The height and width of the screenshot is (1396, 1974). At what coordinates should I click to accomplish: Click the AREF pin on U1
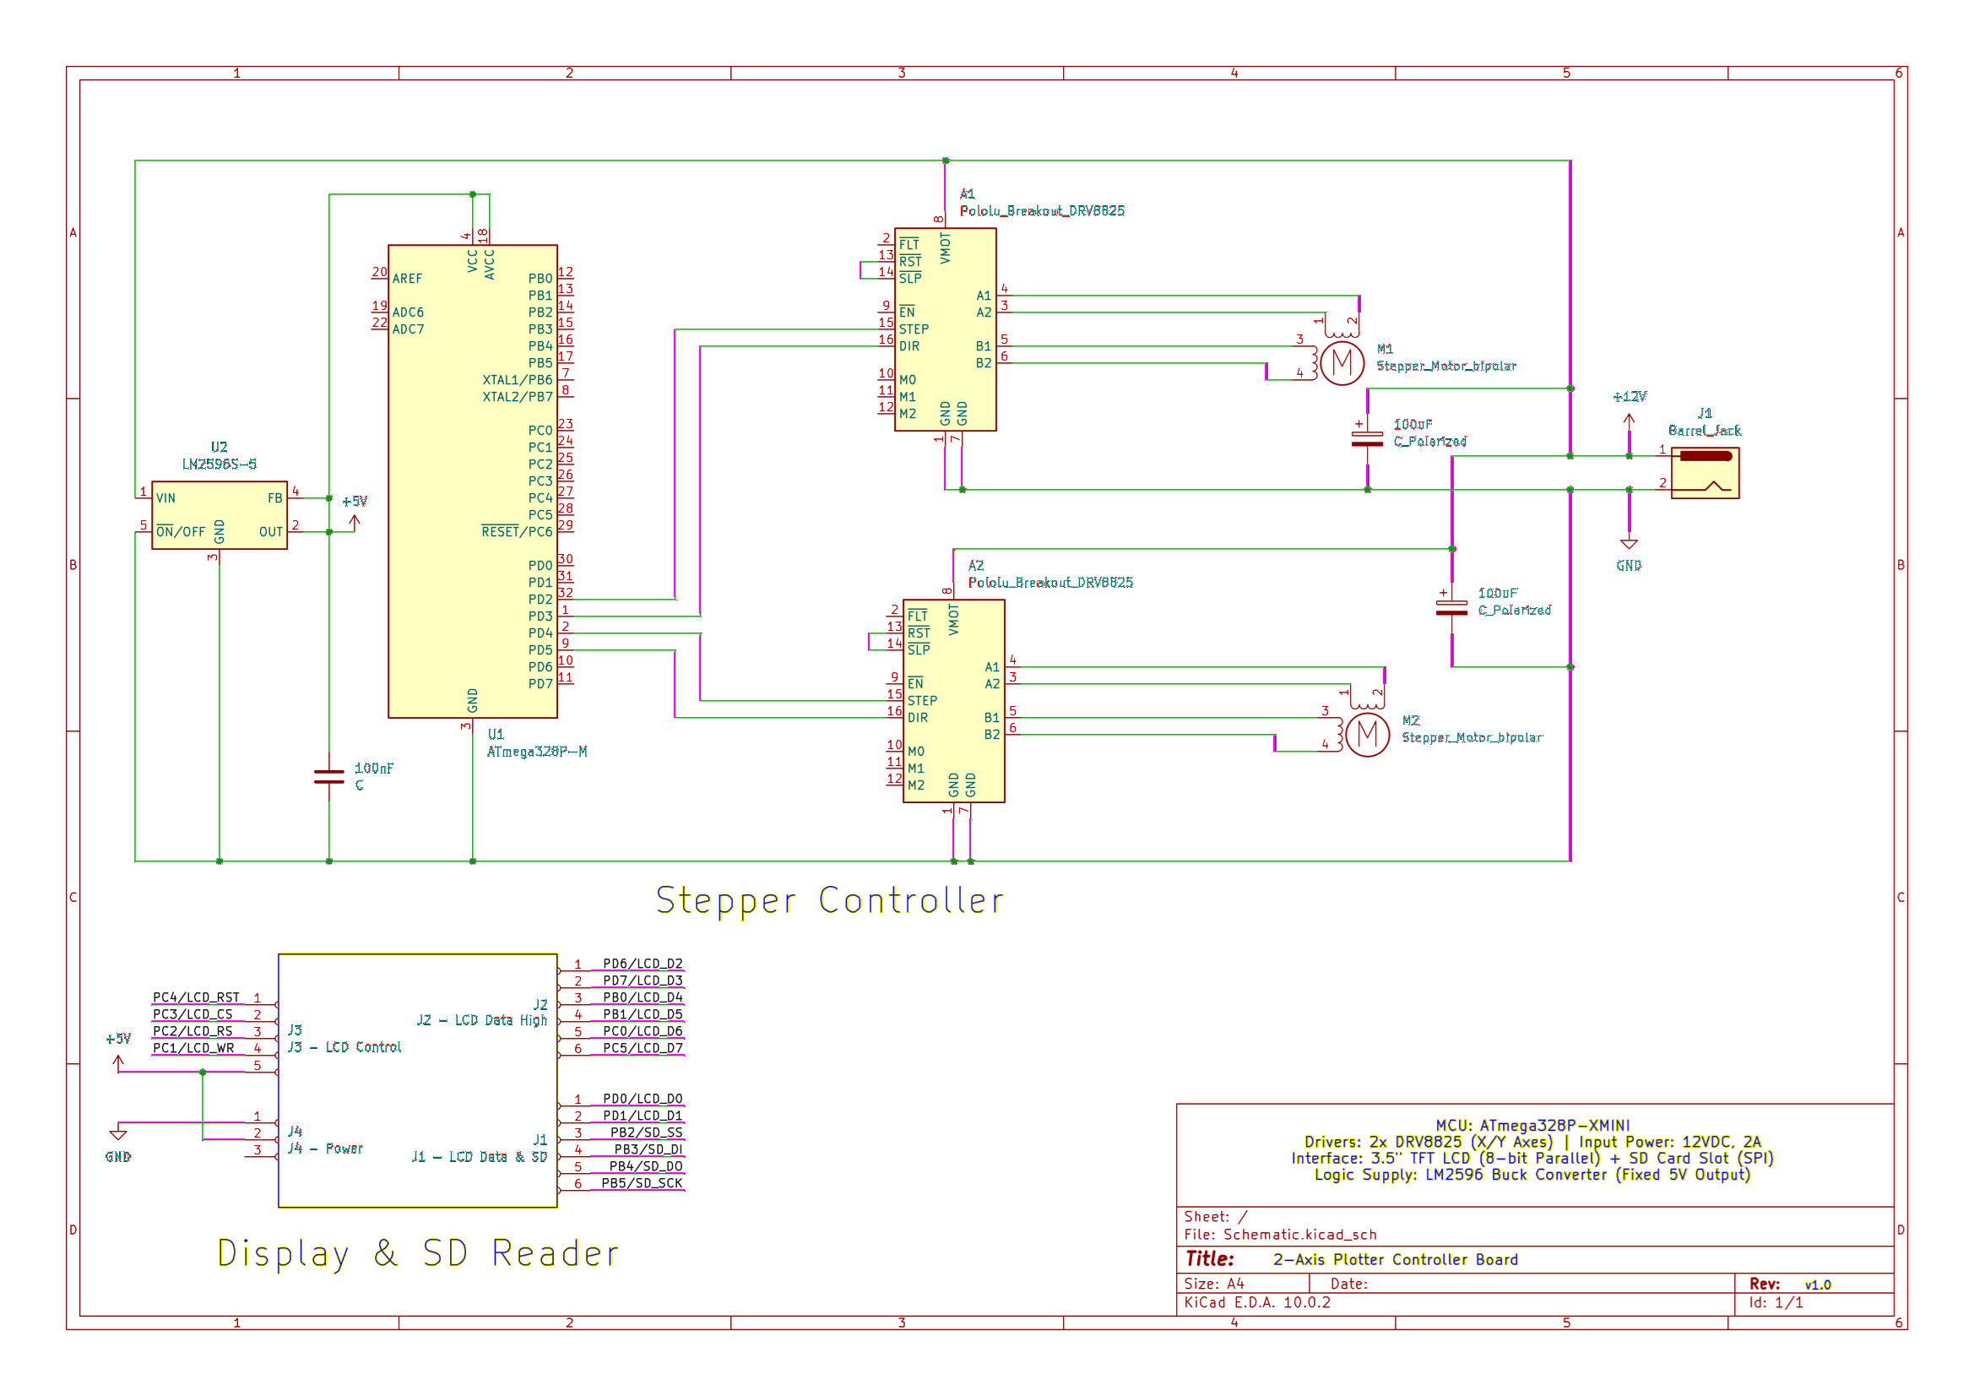point(397,278)
